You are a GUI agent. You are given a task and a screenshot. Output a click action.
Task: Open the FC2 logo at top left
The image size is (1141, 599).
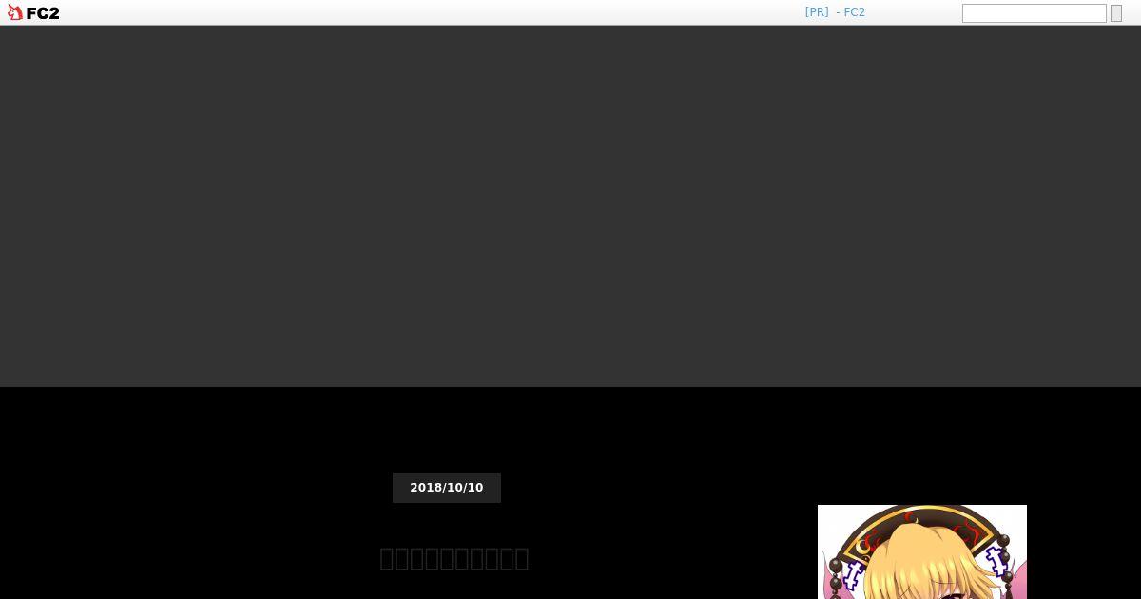[x=33, y=12]
